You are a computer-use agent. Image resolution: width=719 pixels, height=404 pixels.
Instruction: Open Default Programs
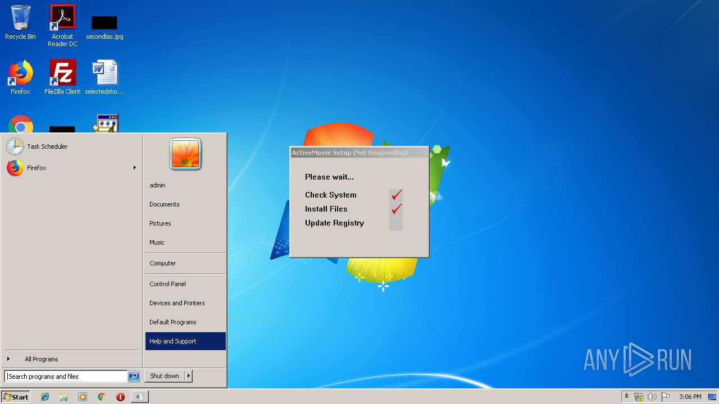point(185,322)
